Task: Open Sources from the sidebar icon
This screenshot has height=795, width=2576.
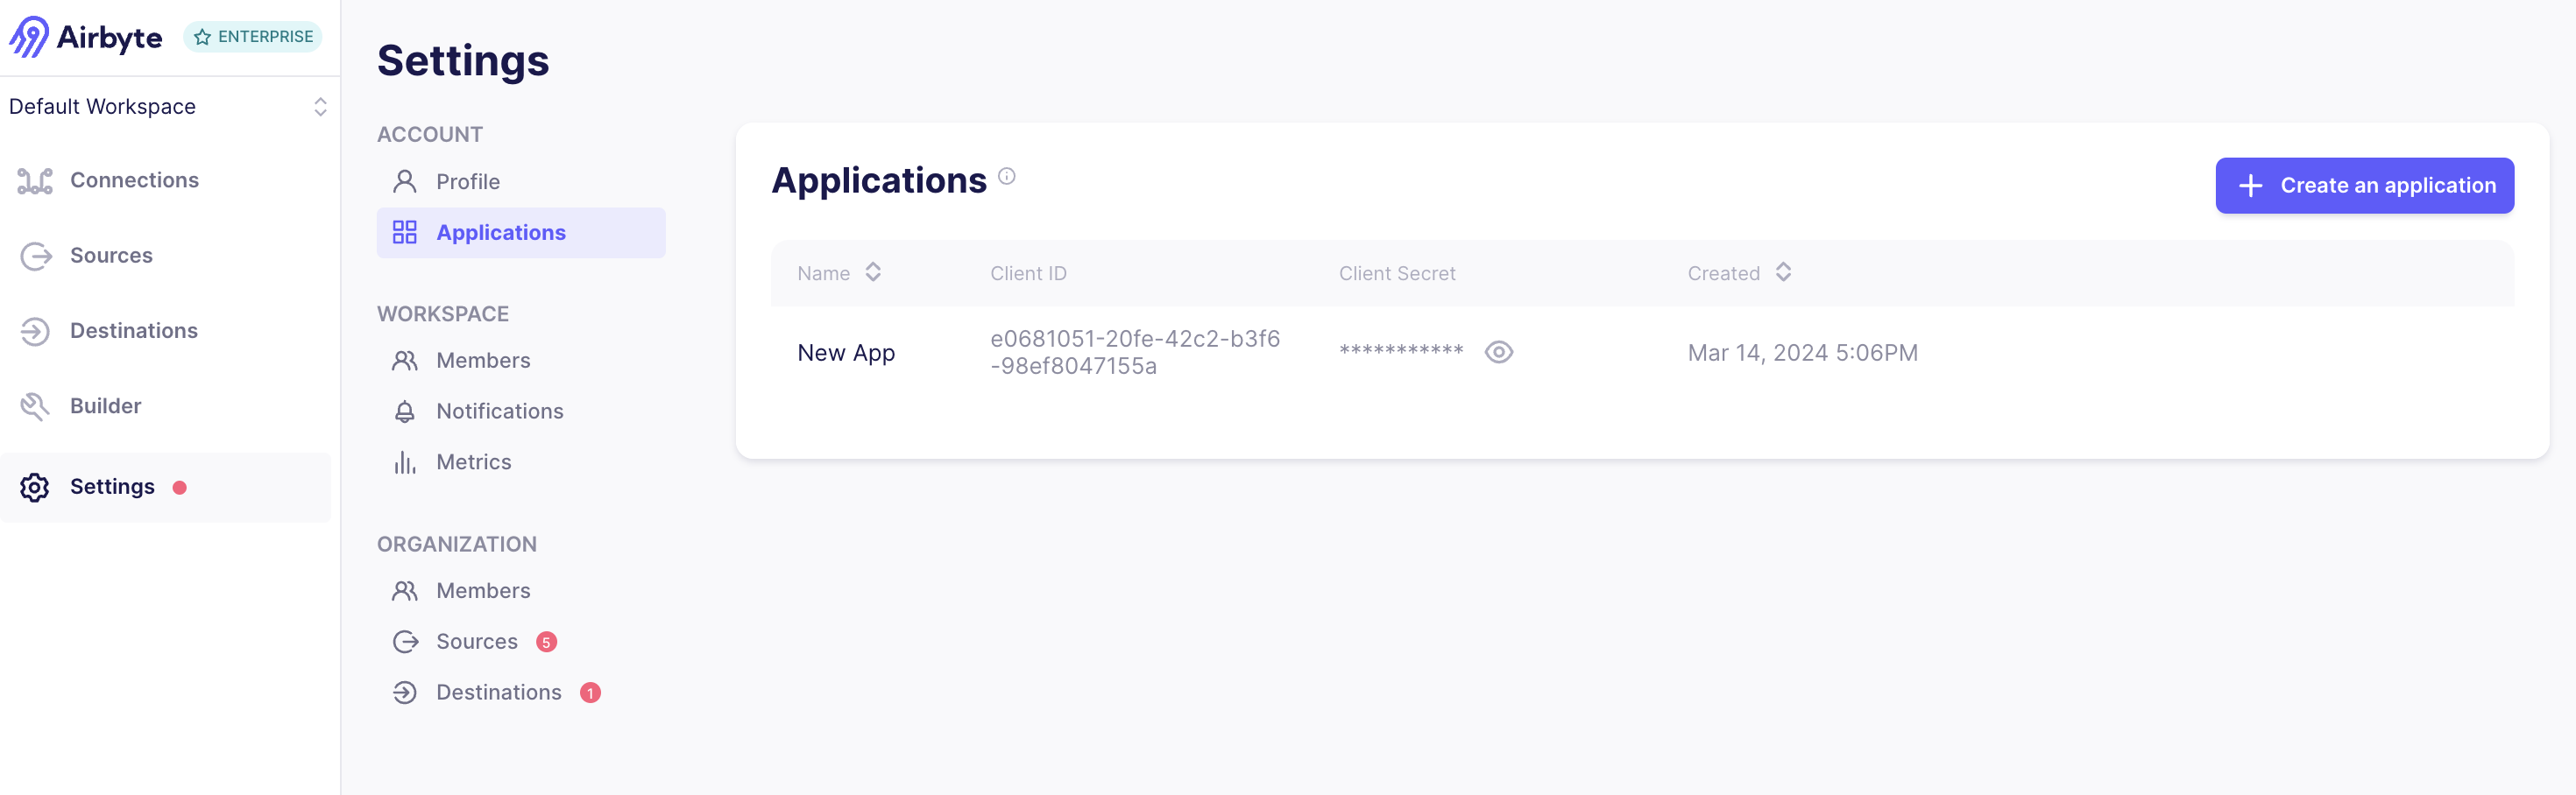Action: coord(34,256)
